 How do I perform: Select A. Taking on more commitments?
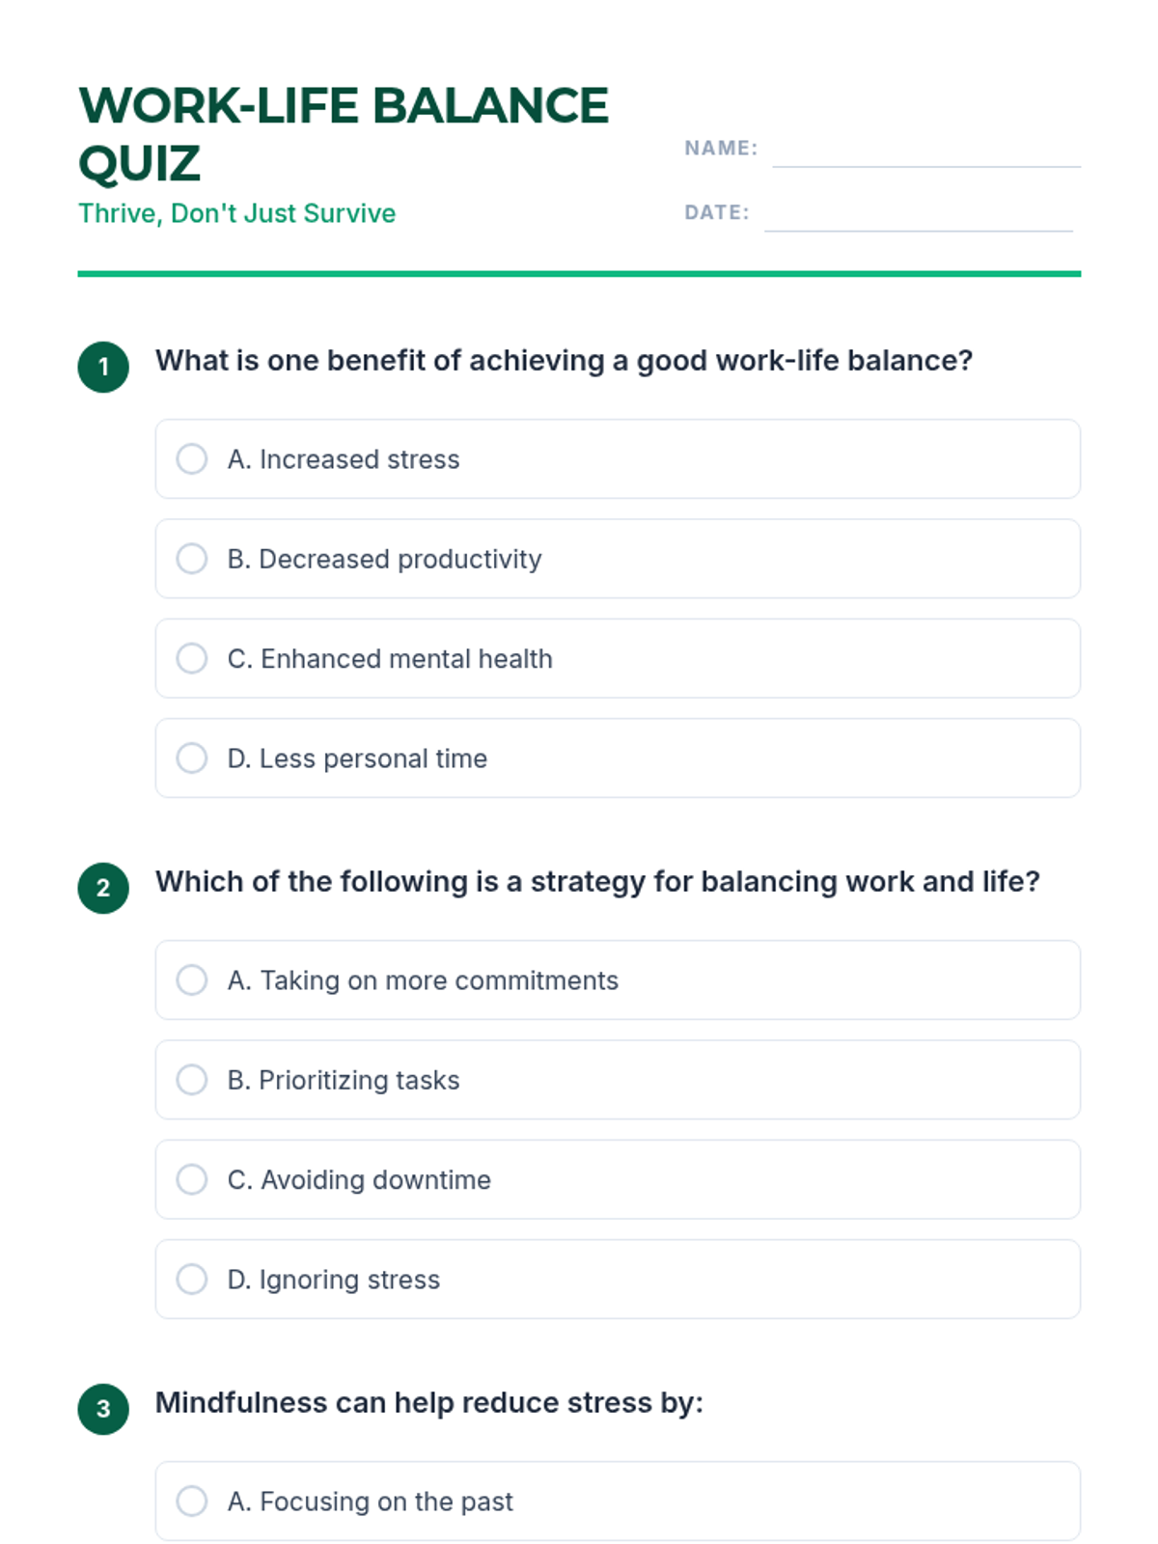(192, 980)
